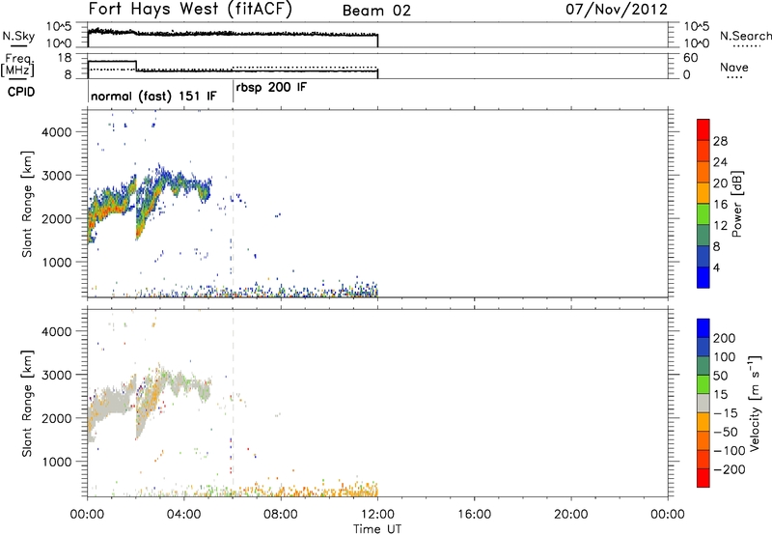Click the '60' Nave axis tick
The height and width of the screenshot is (535, 772).
pyautogui.click(x=690, y=58)
